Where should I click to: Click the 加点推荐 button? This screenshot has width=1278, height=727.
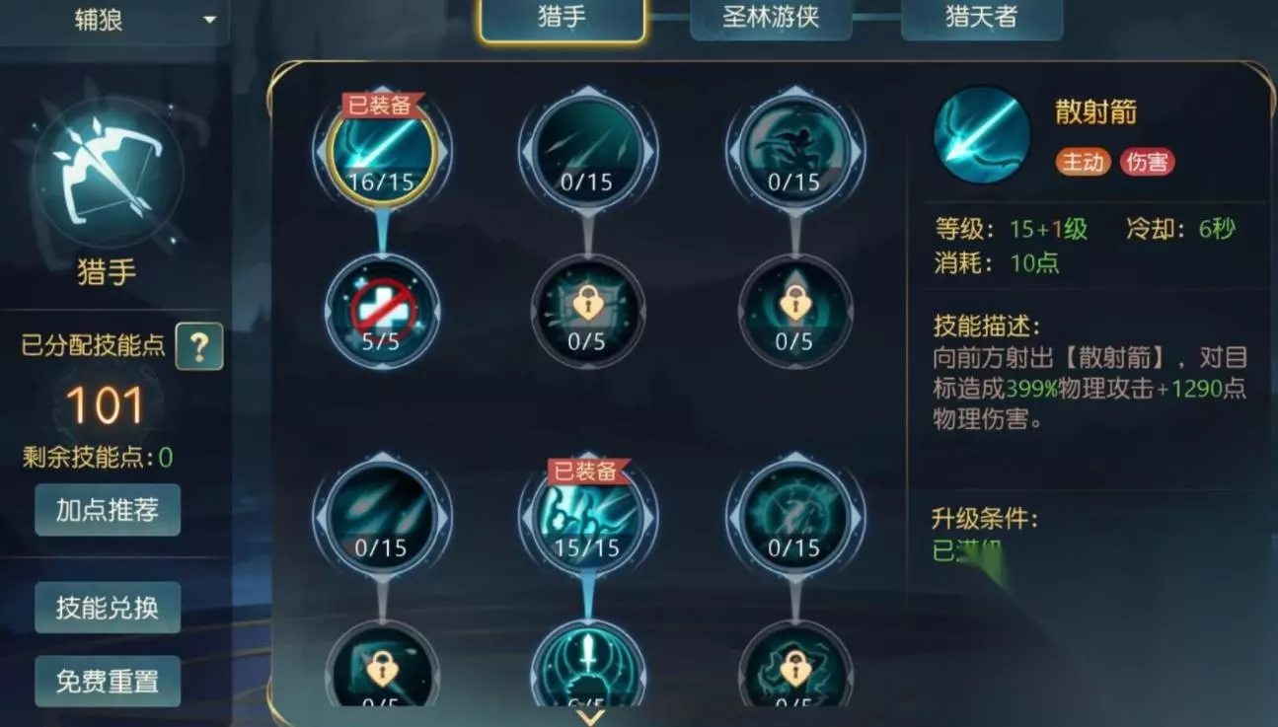pos(108,510)
